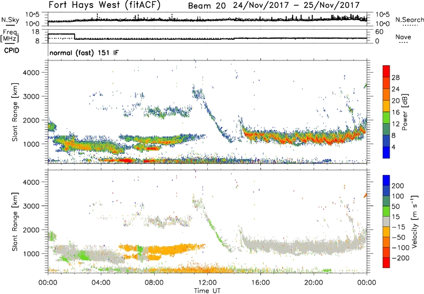Select the 'N.Sky' legend label

point(10,20)
